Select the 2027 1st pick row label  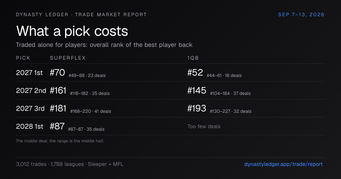click(29, 73)
